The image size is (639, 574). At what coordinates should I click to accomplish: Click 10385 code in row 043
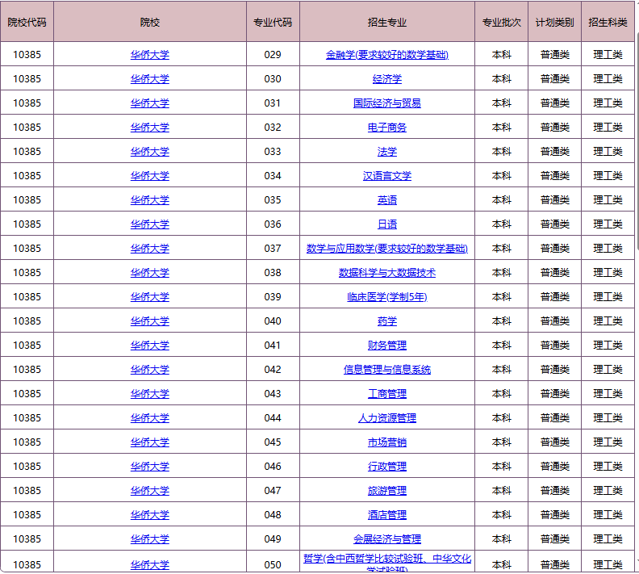[x=27, y=394]
